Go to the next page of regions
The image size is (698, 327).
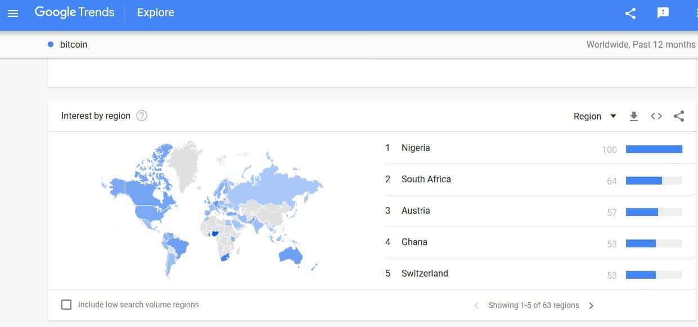tap(591, 306)
